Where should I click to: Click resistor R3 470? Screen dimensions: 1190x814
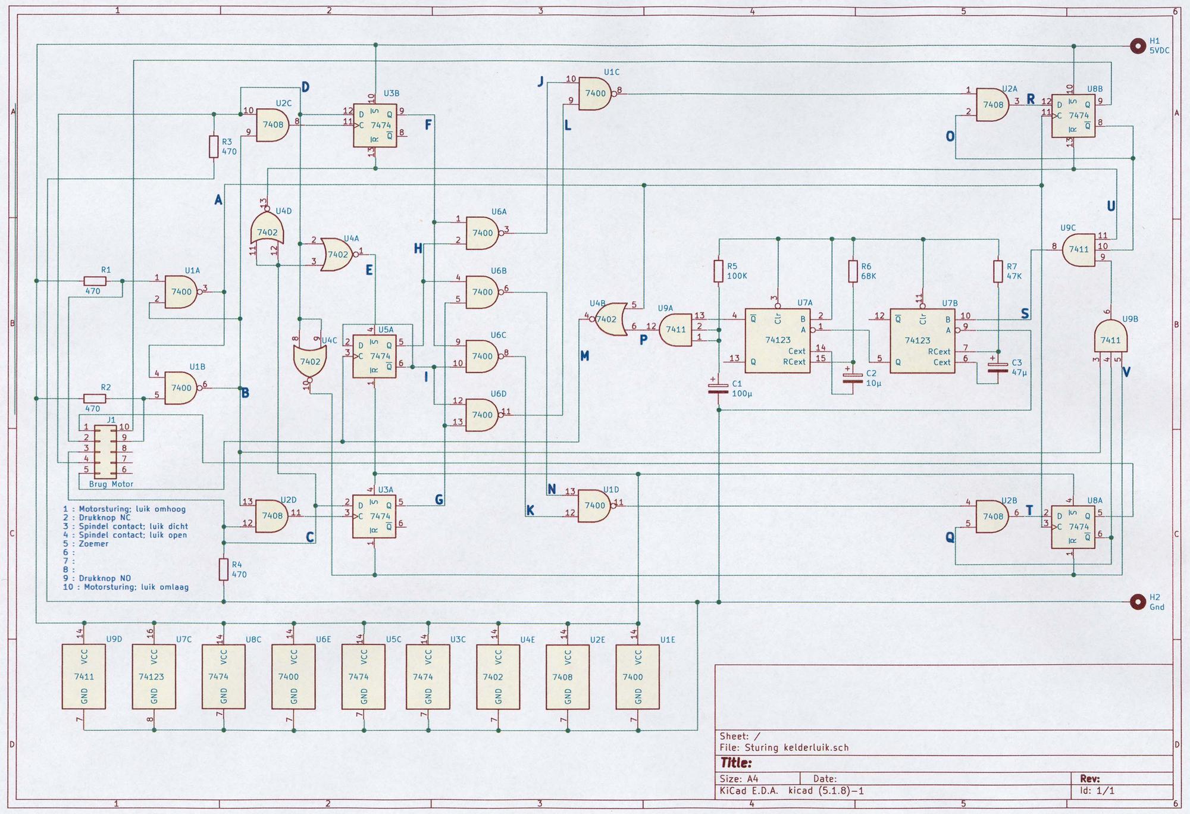(x=214, y=147)
